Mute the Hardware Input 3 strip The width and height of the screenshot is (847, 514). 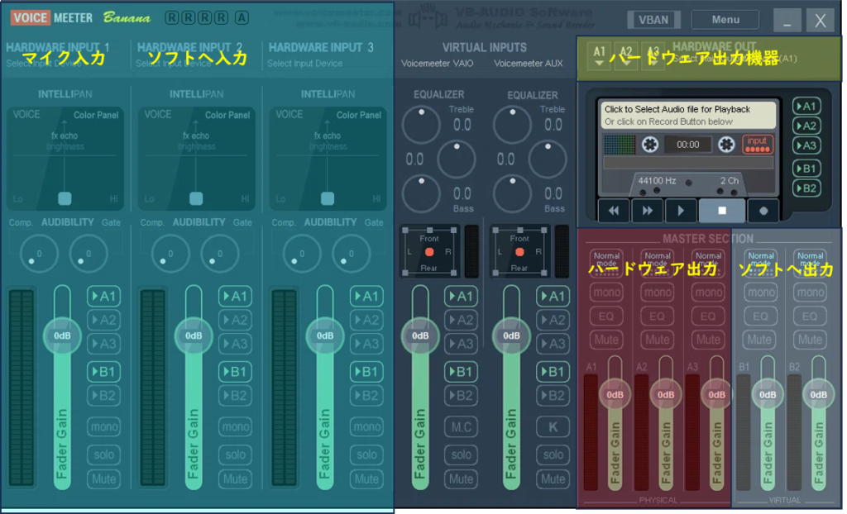[x=366, y=479]
